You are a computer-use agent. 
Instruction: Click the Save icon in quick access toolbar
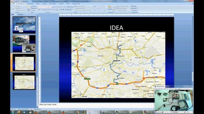coord(16,1)
